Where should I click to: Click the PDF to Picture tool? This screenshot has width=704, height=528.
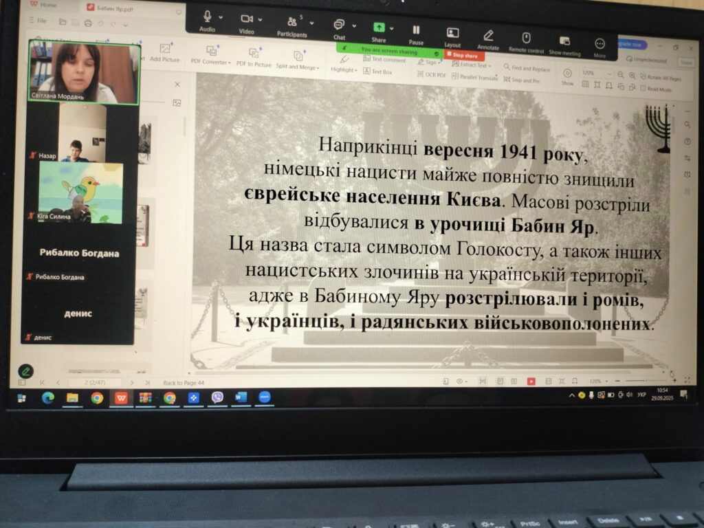pos(254,57)
